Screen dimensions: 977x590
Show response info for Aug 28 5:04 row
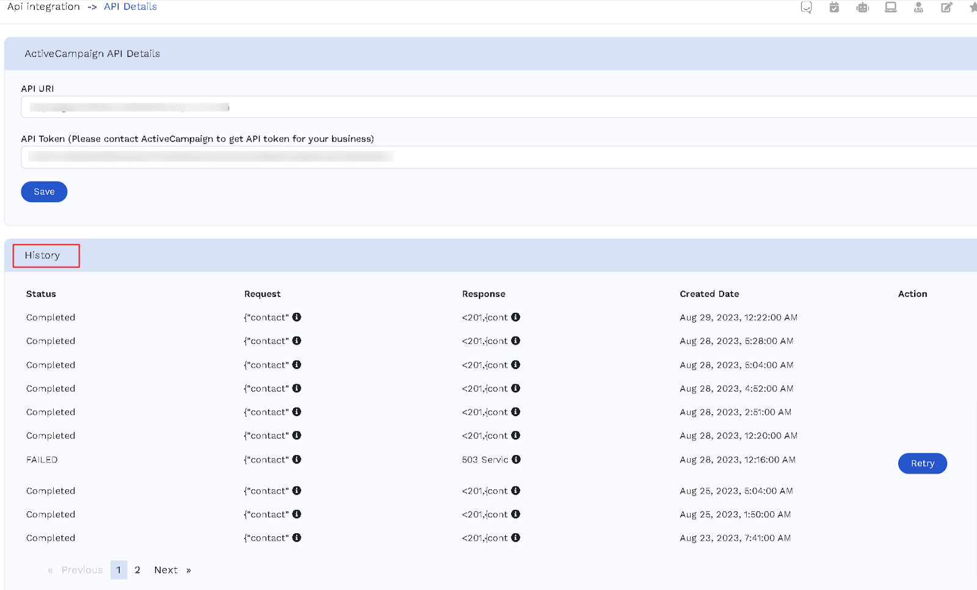pos(515,365)
